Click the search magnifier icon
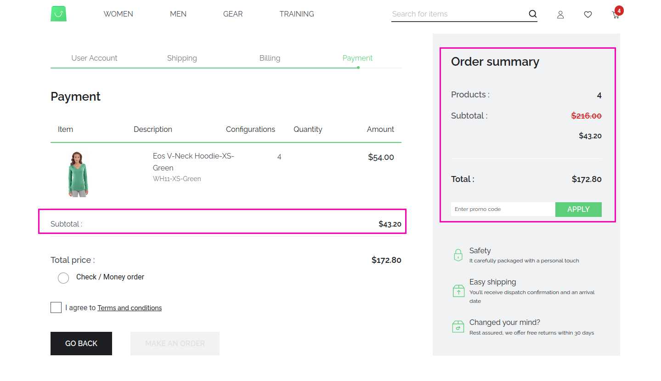 click(532, 14)
